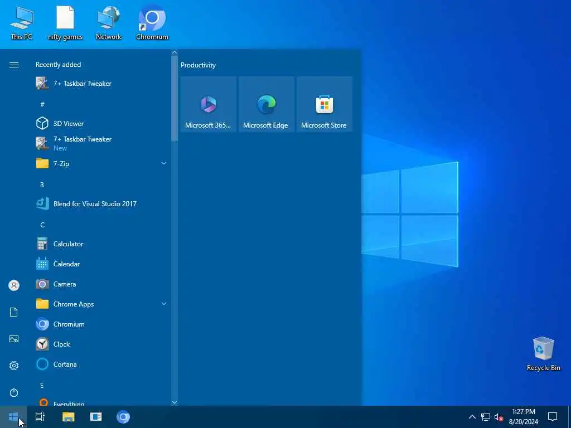Open the Clock app
The height and width of the screenshot is (428, 571).
click(100, 344)
